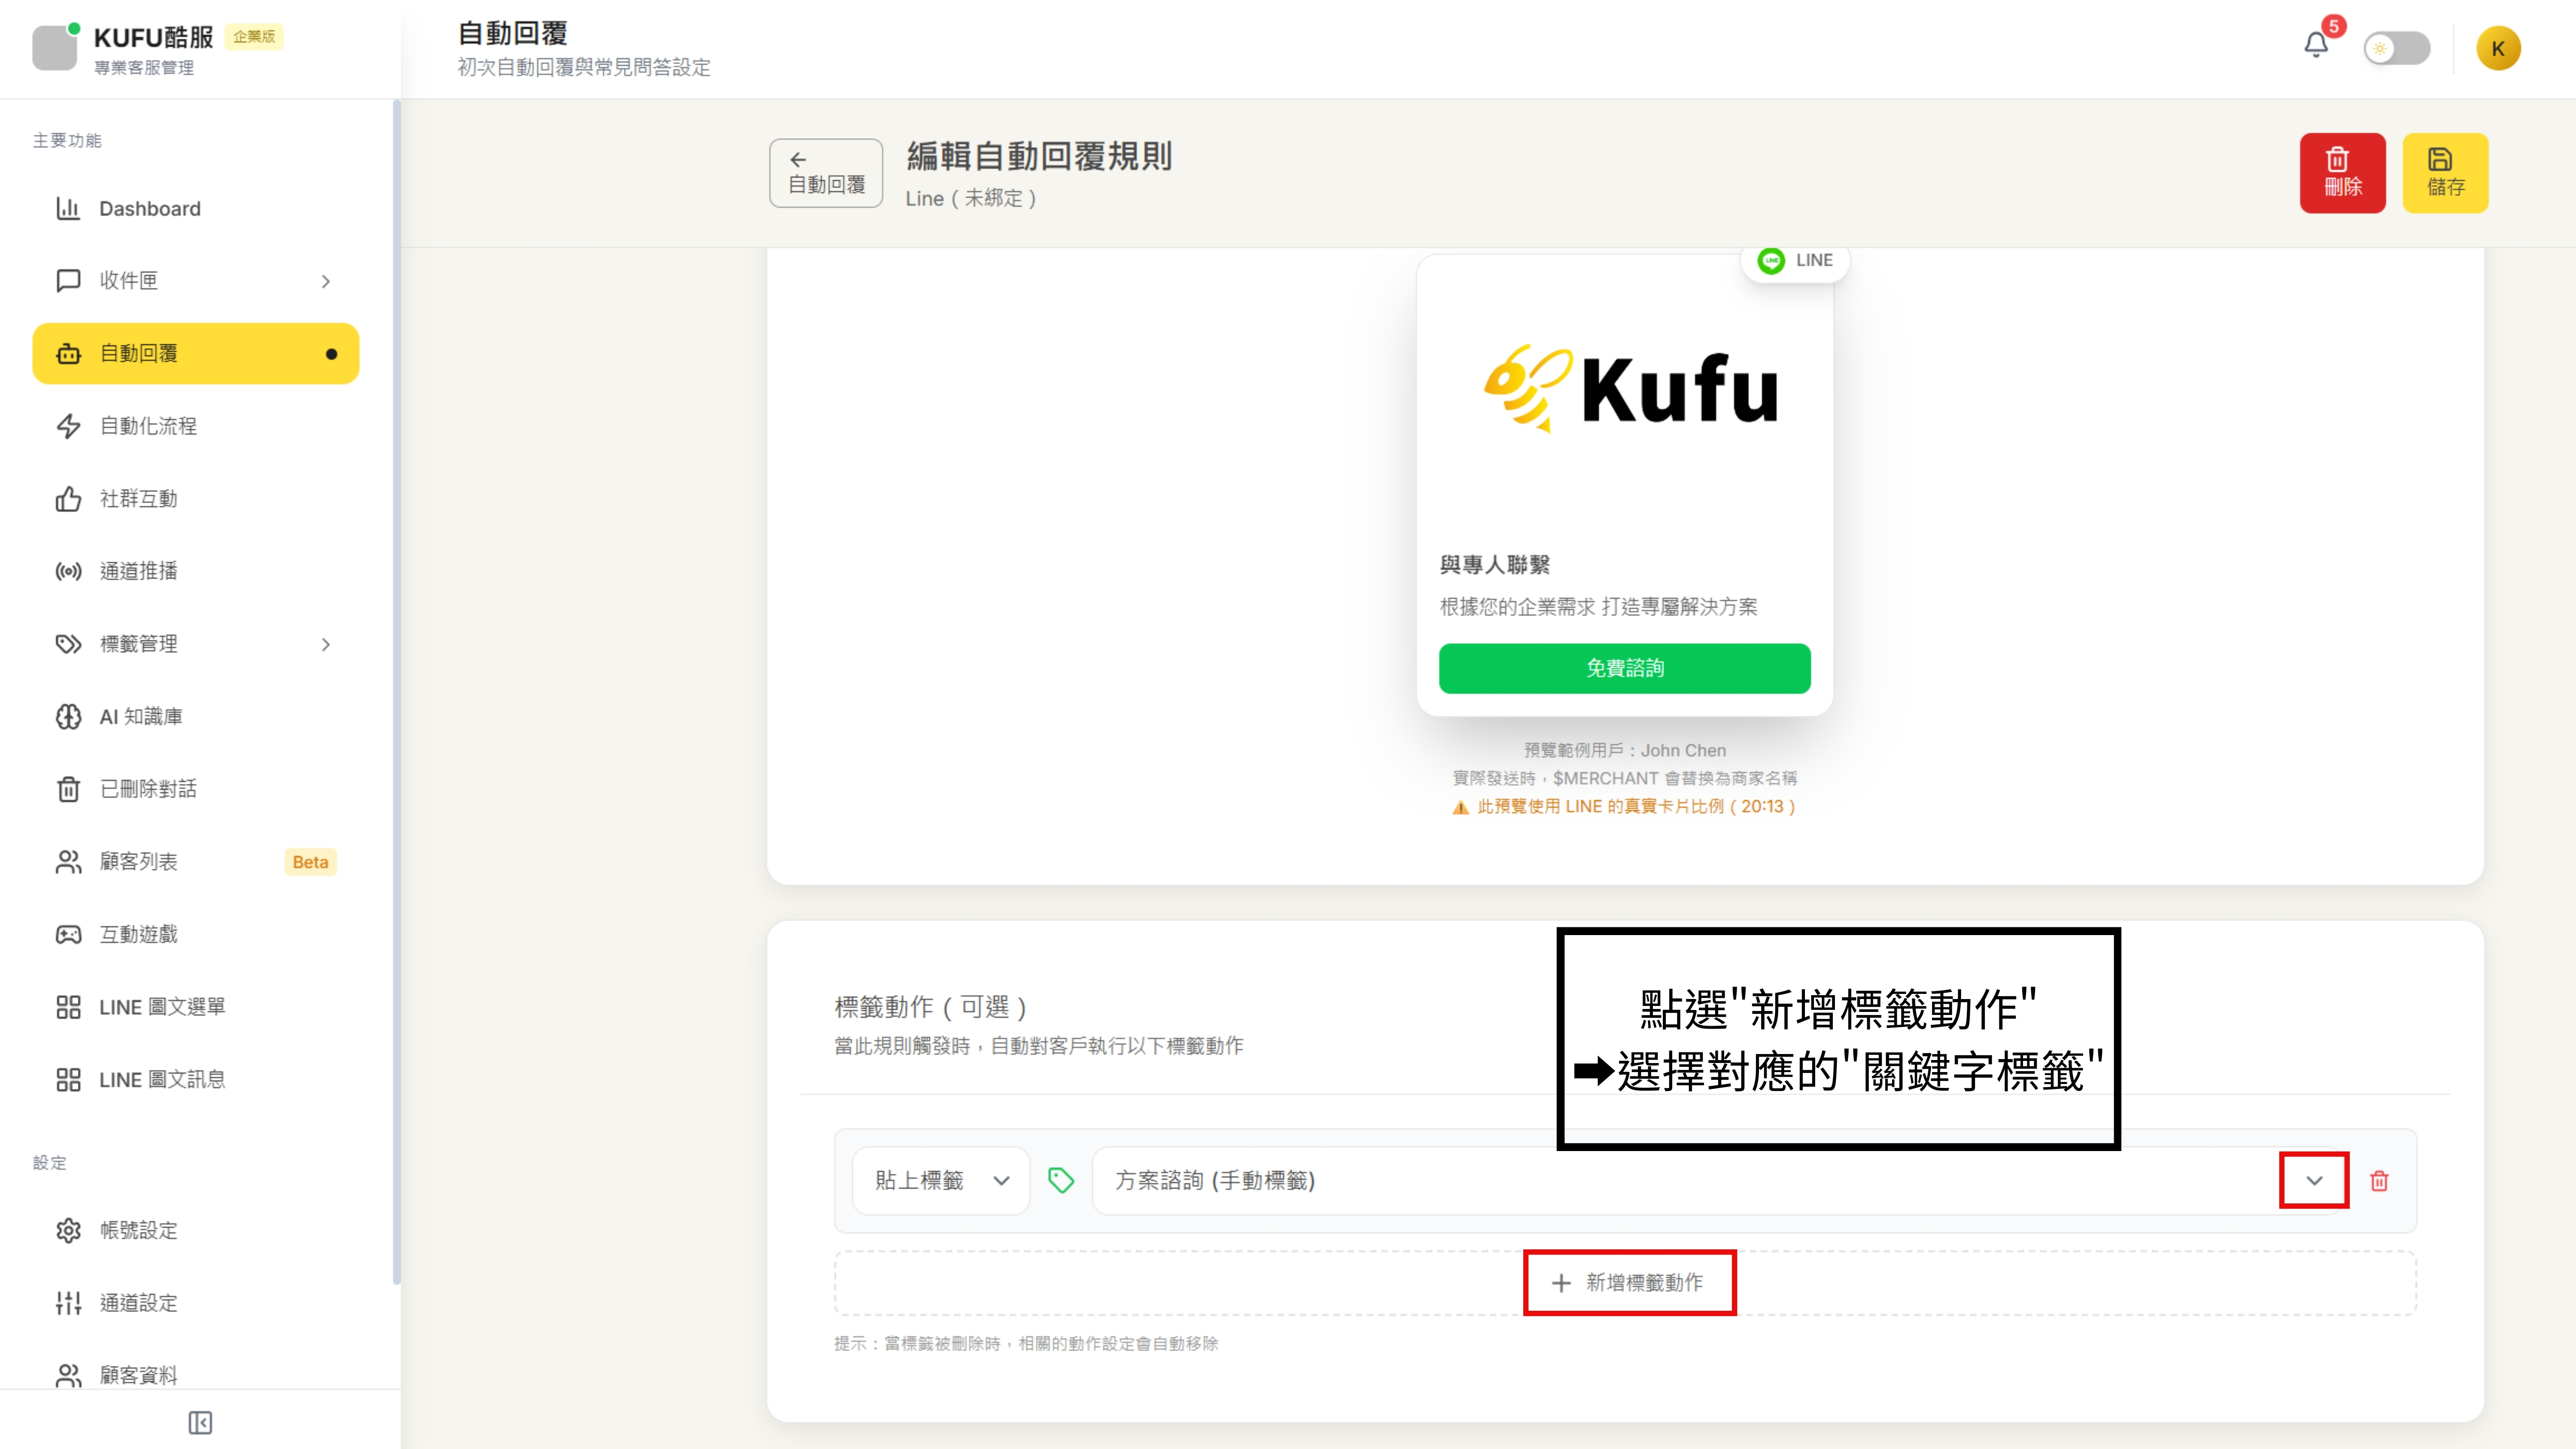Open 通道推播 broadcast menu item
This screenshot has width=2576, height=1449.
click(138, 571)
